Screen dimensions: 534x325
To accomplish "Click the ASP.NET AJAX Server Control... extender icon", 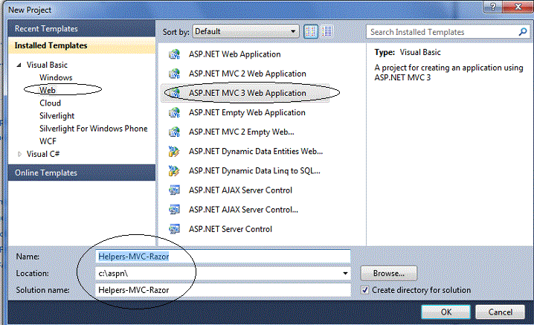I will click(x=174, y=210).
